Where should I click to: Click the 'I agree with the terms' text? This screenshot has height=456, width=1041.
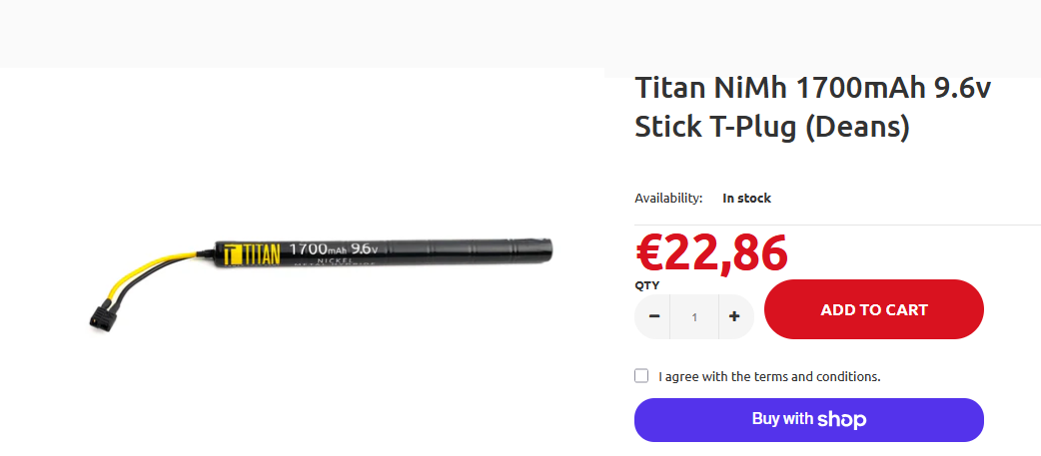(x=769, y=377)
